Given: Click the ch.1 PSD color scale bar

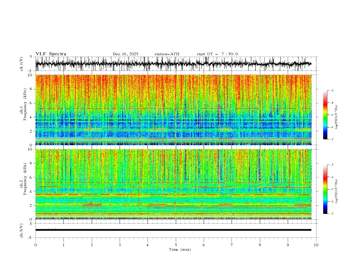Looking at the screenshot, I should click(x=325, y=115).
